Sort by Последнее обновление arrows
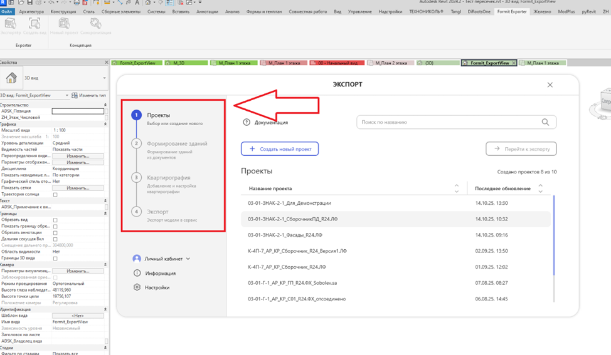 point(541,188)
